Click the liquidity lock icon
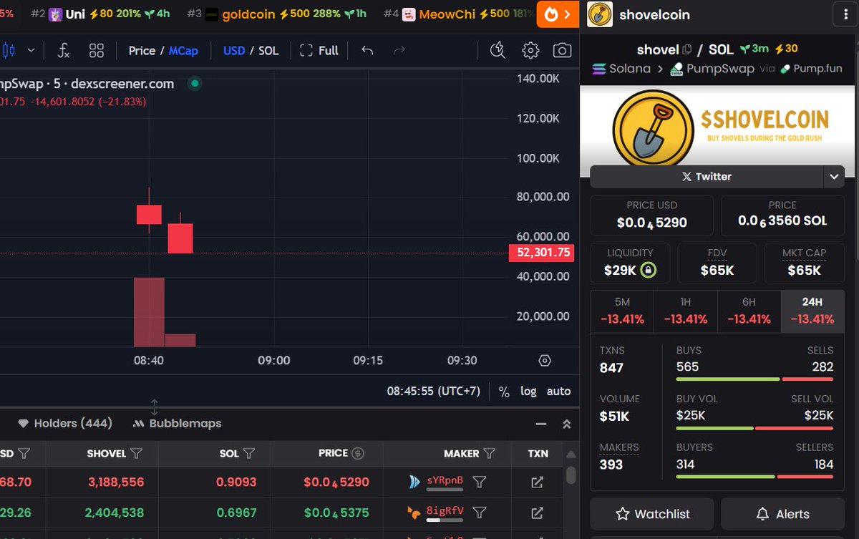 coord(649,271)
